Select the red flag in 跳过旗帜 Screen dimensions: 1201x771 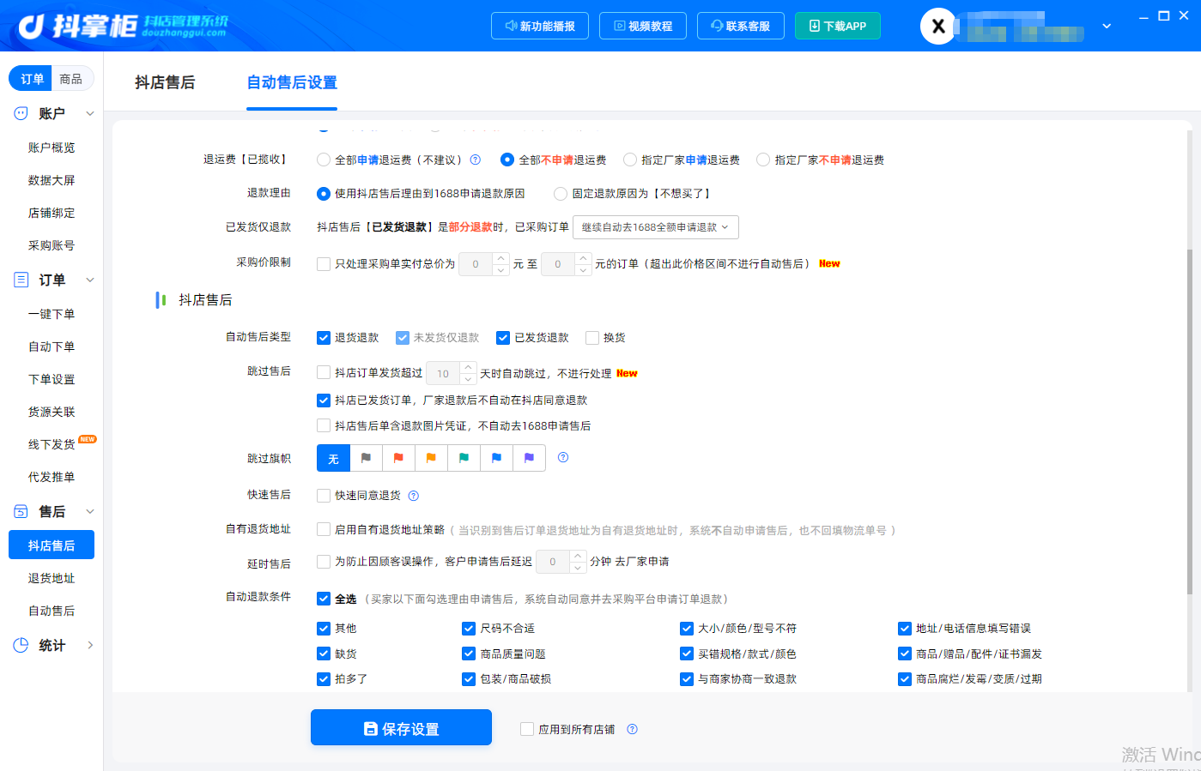399,458
